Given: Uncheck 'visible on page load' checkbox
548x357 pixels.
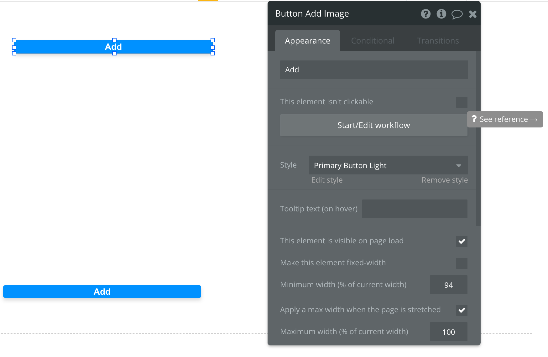Looking at the screenshot, I should 462,241.
